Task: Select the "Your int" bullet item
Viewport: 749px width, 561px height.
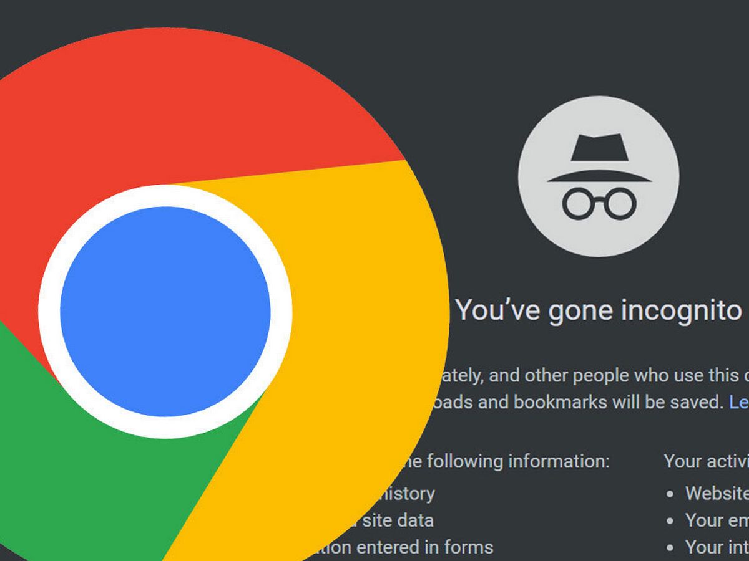Action: pos(717,547)
